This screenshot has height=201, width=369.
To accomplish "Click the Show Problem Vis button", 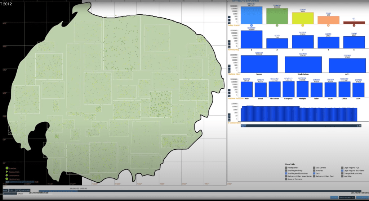I will tap(347, 197).
